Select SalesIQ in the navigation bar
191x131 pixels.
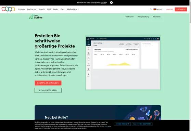41,9
